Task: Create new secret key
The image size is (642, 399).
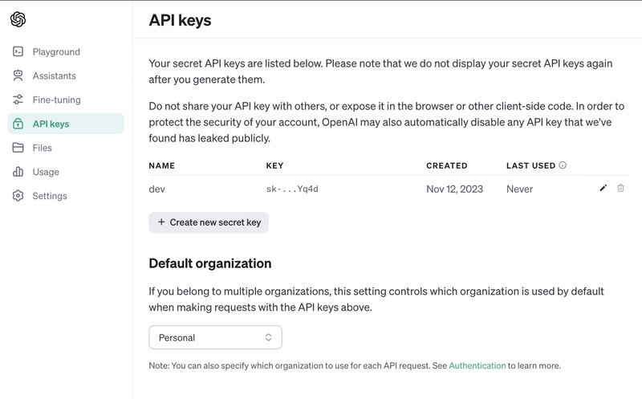Action: 209,222
